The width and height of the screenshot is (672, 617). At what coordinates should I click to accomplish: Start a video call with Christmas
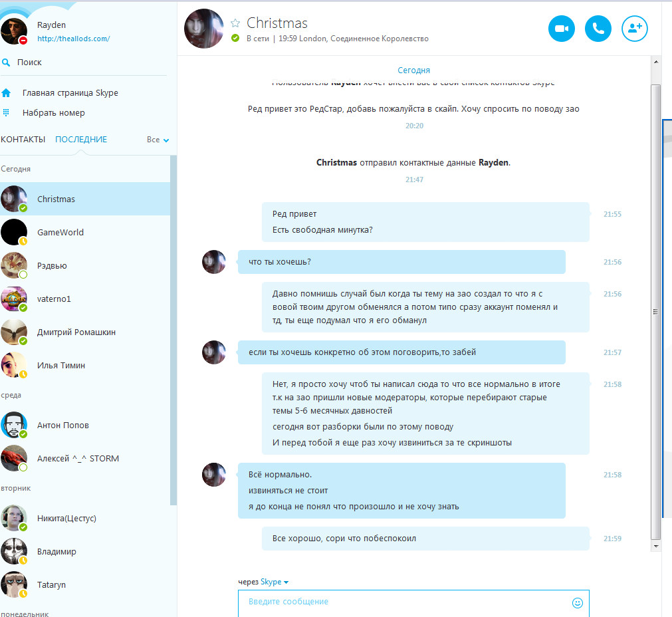tap(562, 29)
